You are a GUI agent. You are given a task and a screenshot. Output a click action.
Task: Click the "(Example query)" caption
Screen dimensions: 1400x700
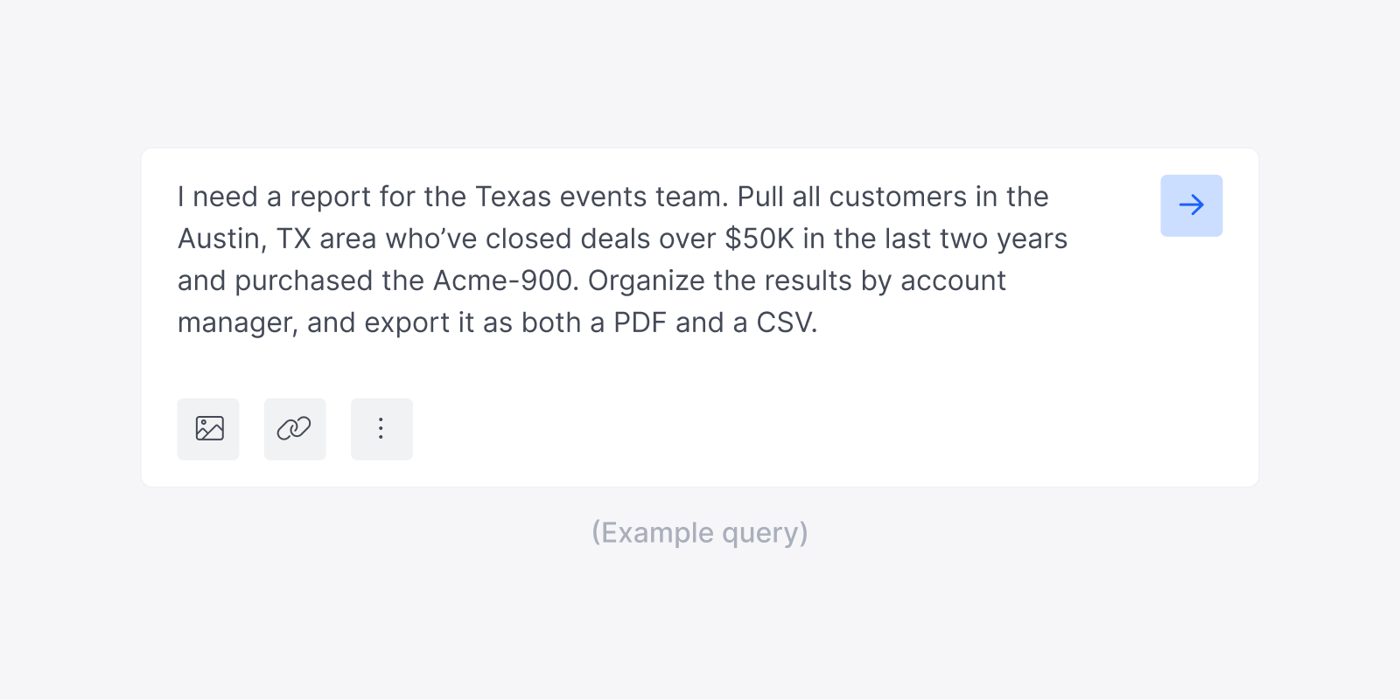[700, 532]
